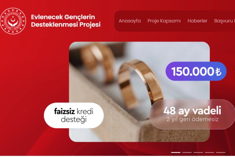
Task: Select the last carousel slide indicator
Action: (x=220, y=152)
